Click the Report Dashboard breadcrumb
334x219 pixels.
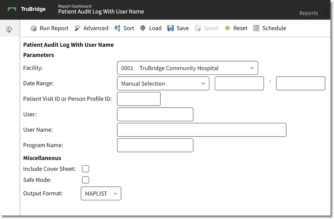point(75,6)
